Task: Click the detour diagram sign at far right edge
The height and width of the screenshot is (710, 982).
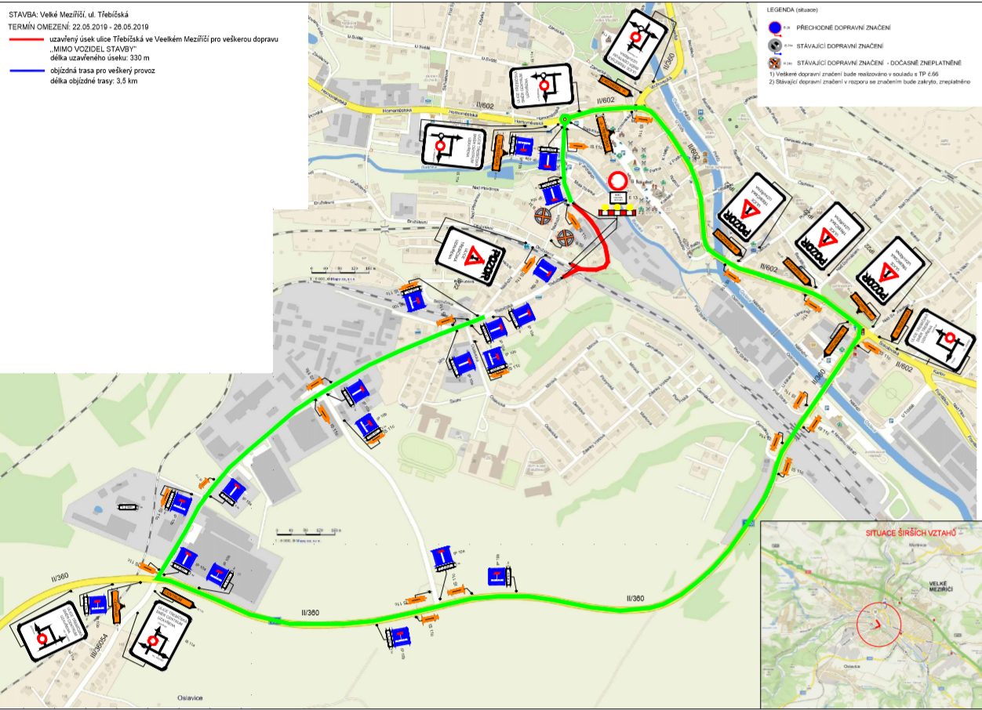Action: pos(947,340)
